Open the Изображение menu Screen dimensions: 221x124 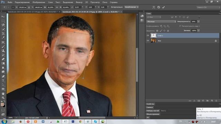[x=39, y=2]
